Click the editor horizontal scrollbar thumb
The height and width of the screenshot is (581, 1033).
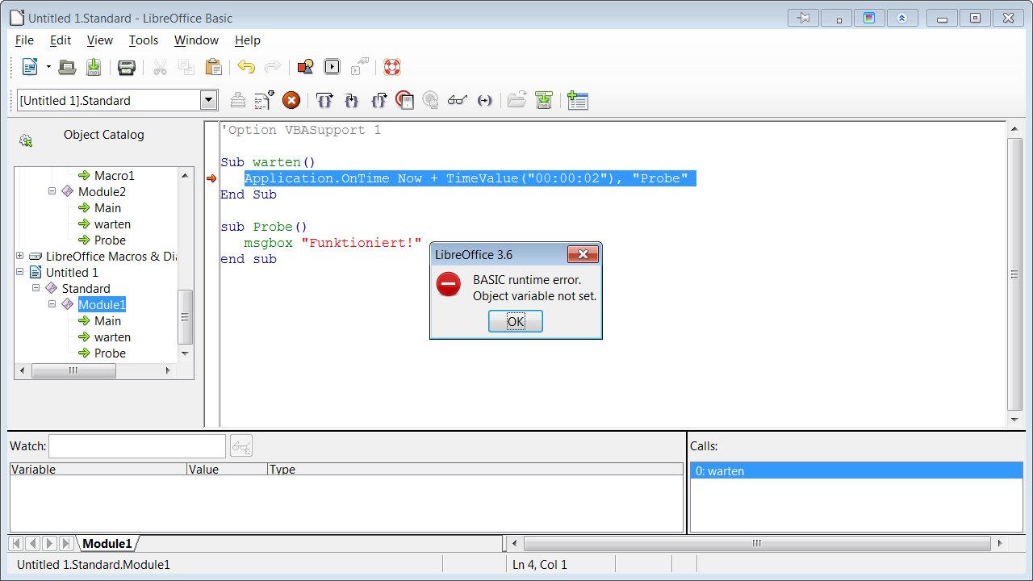pos(757,543)
